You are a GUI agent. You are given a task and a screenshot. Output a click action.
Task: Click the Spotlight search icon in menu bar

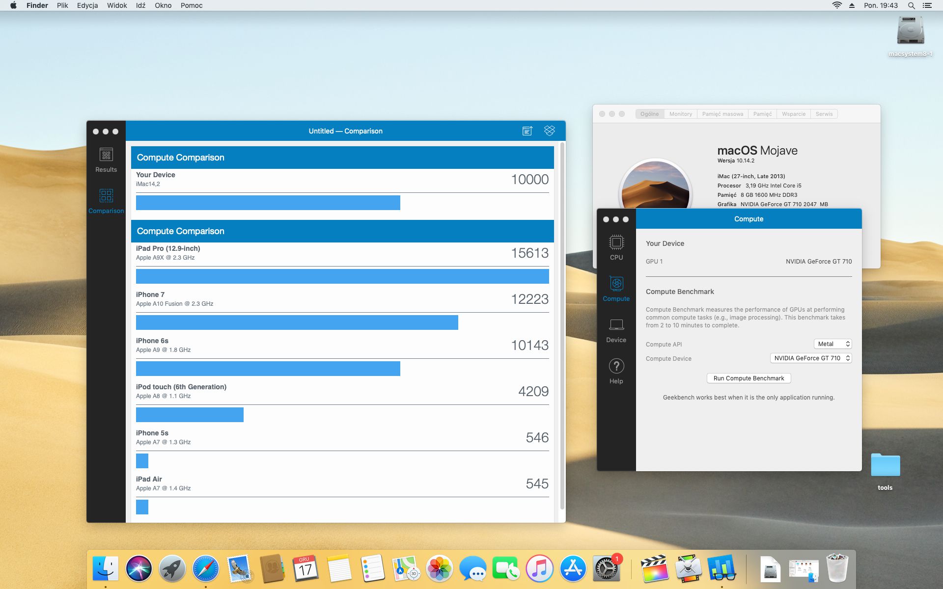pyautogui.click(x=911, y=5)
